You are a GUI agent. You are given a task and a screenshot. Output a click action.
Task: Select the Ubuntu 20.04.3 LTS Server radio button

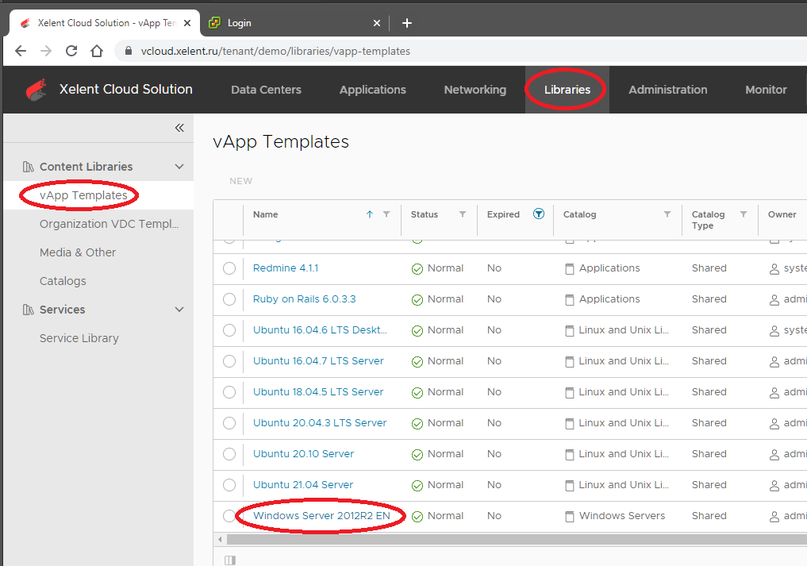click(229, 423)
